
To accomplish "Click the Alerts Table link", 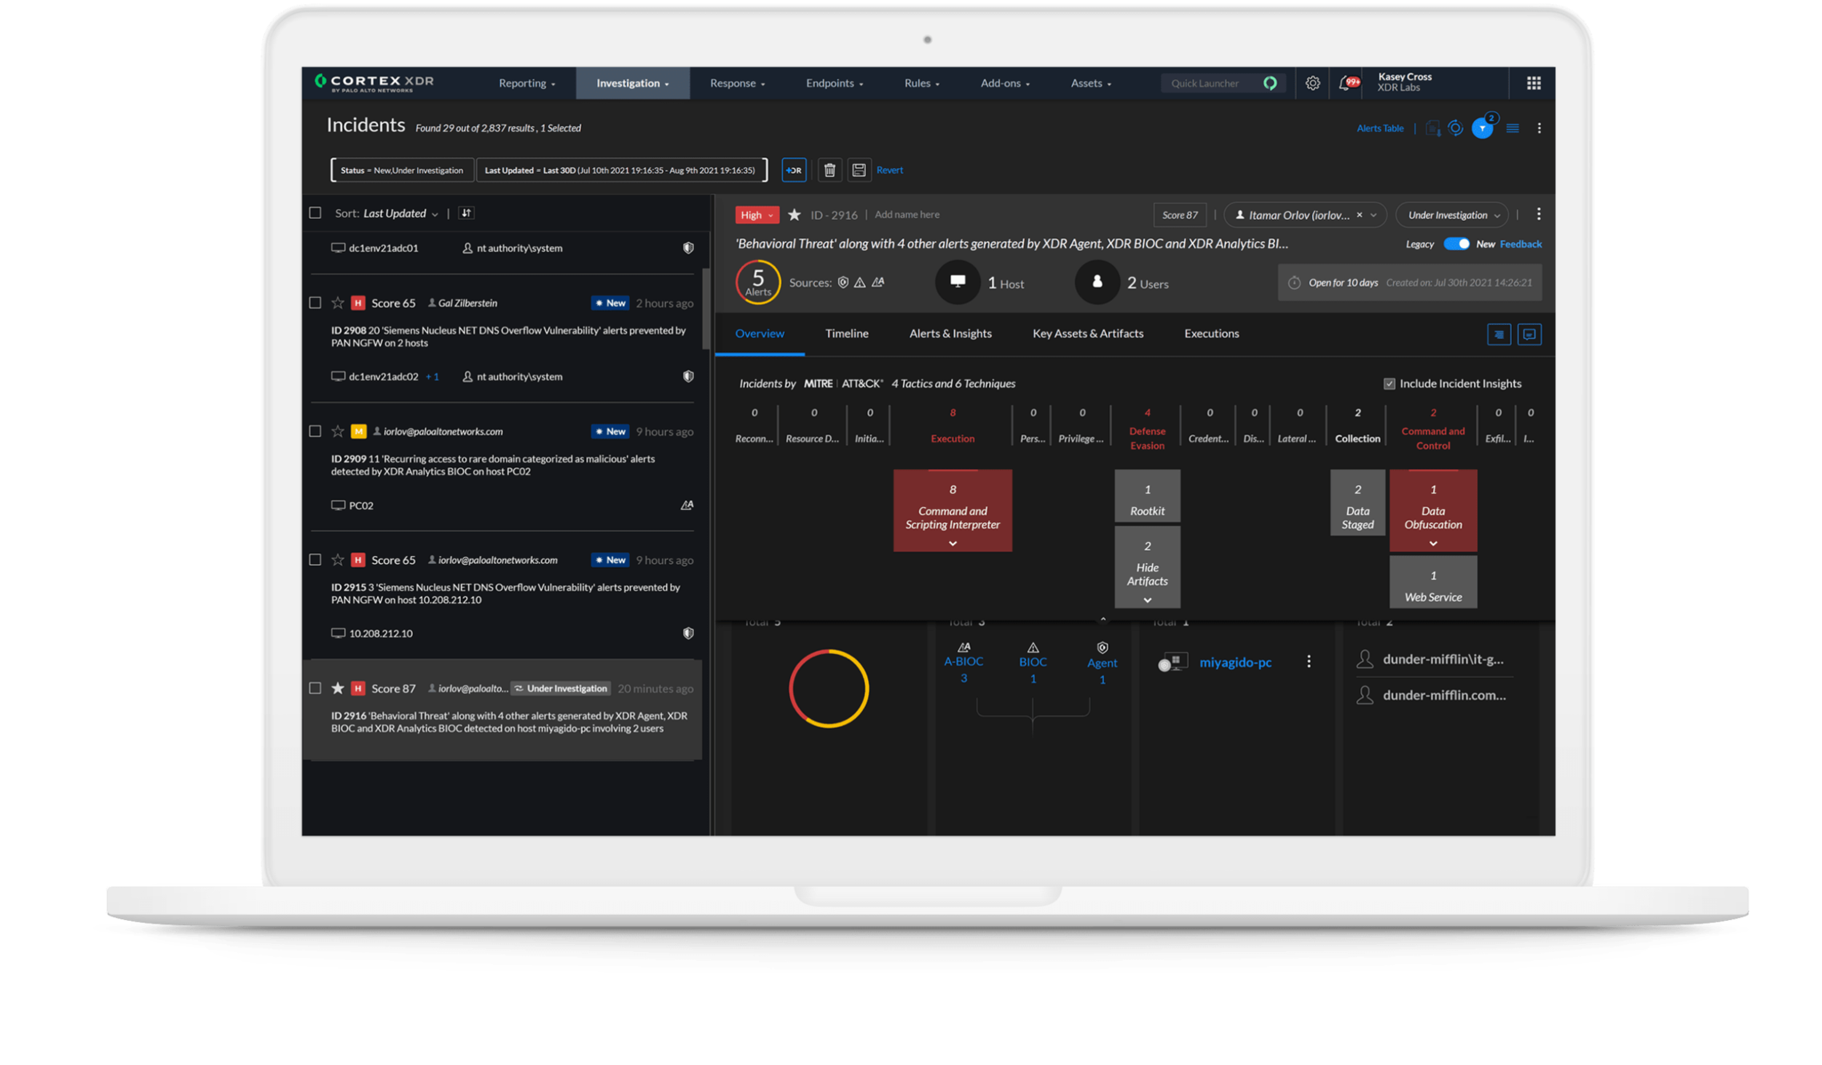I will [1380, 129].
